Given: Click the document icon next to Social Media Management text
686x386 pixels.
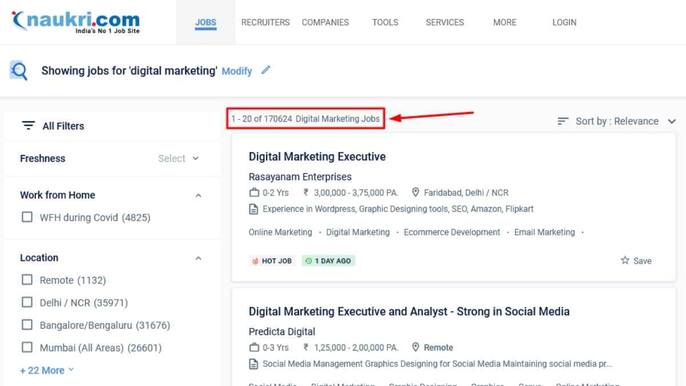Looking at the screenshot, I should pyautogui.click(x=254, y=364).
